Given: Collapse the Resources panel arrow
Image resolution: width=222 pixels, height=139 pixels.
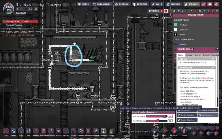Looking at the screenshot, I should [180, 128].
